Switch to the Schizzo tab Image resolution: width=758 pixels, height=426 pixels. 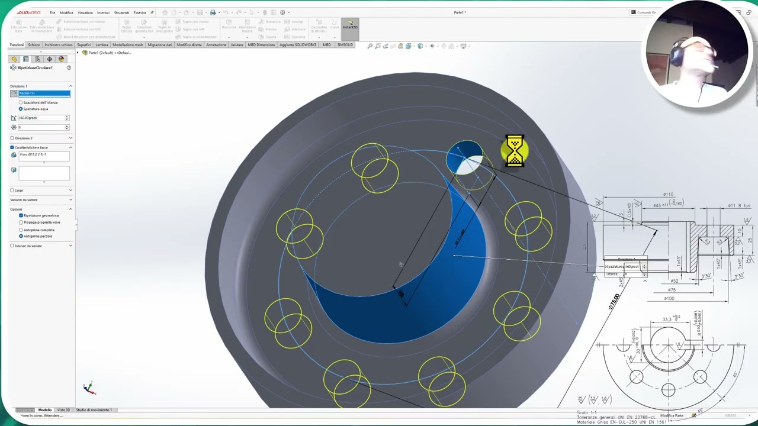click(34, 45)
